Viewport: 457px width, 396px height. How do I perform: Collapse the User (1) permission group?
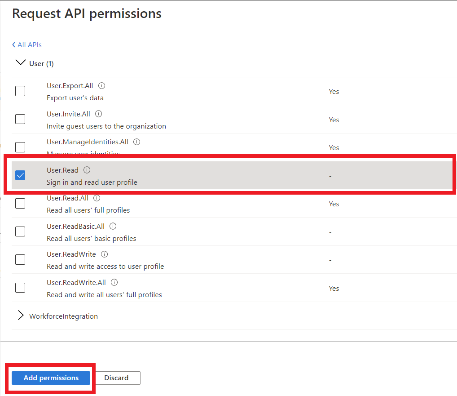click(20, 63)
